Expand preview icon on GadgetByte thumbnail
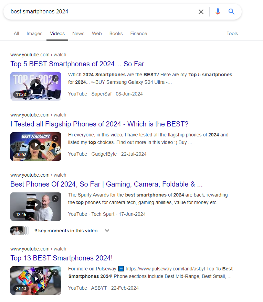Viewport: 263px width, 302px height. [55, 138]
